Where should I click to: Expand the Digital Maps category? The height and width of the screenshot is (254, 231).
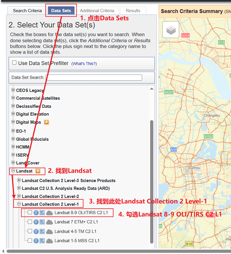[x=13, y=122]
